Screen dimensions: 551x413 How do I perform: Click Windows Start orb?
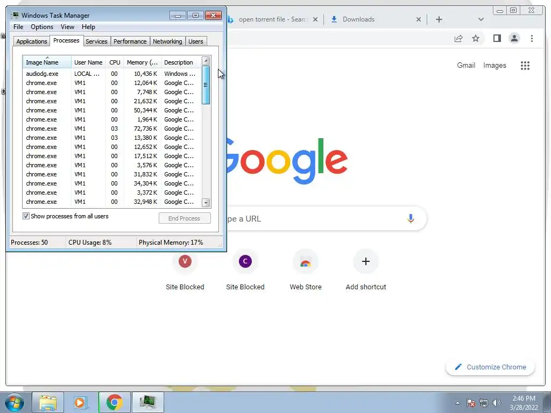point(15,402)
